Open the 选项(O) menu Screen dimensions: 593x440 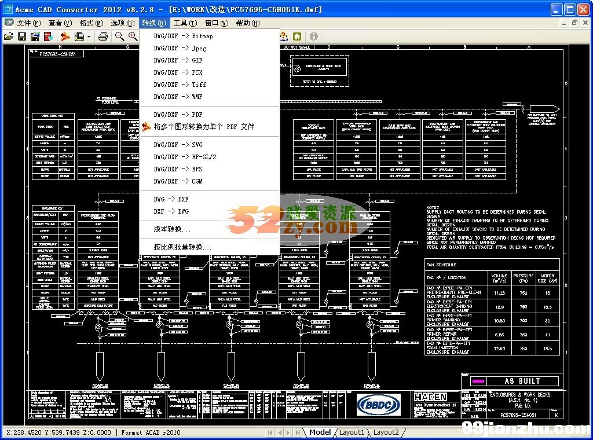(123, 23)
